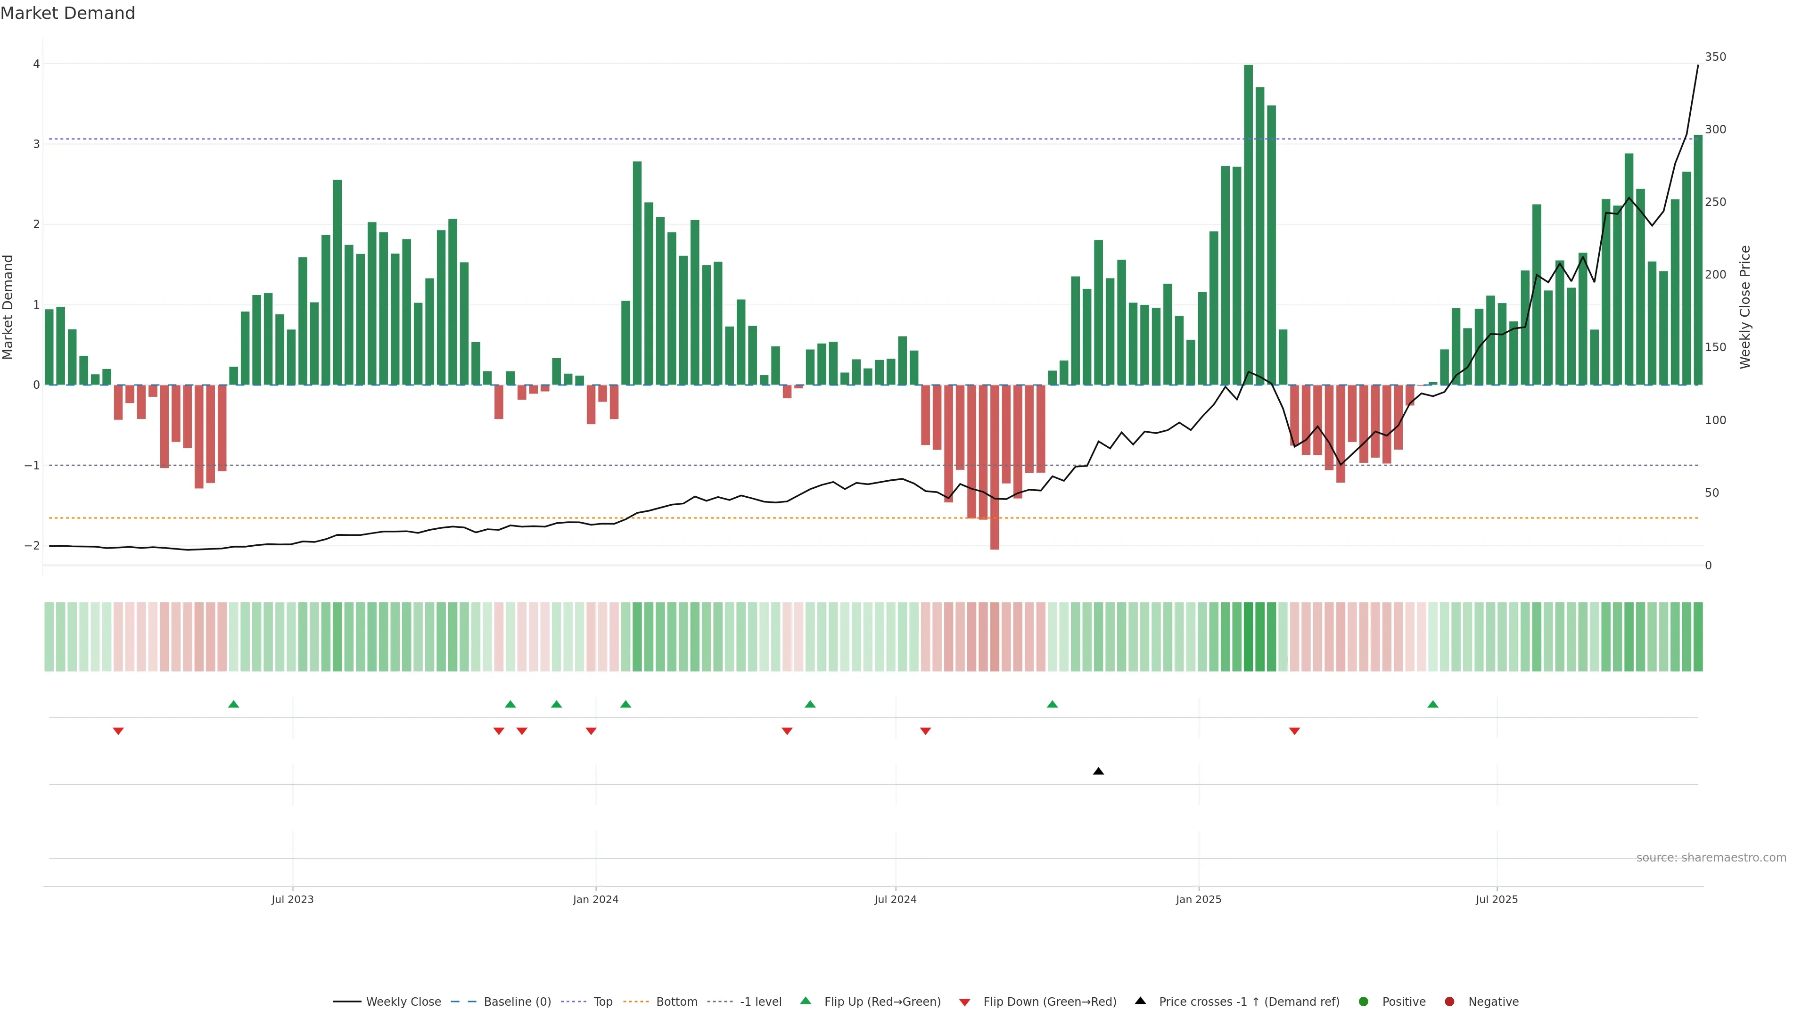Click the tallest green demand bar
This screenshot has height=1018, width=1810.
(x=1249, y=225)
